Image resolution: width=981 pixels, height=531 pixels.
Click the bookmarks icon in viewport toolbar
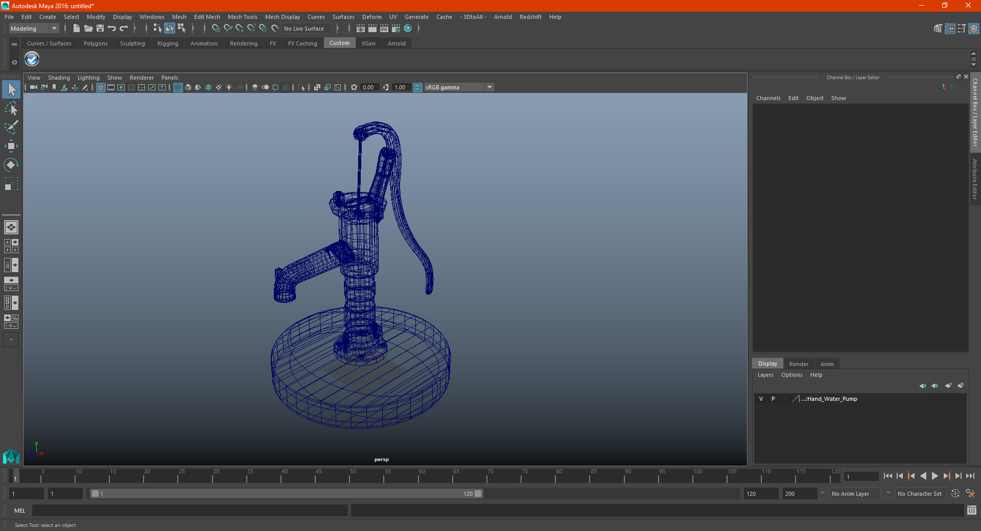[x=54, y=87]
